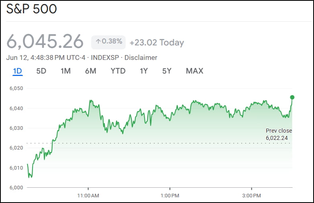Switch to the 1M chart range

tap(66, 71)
